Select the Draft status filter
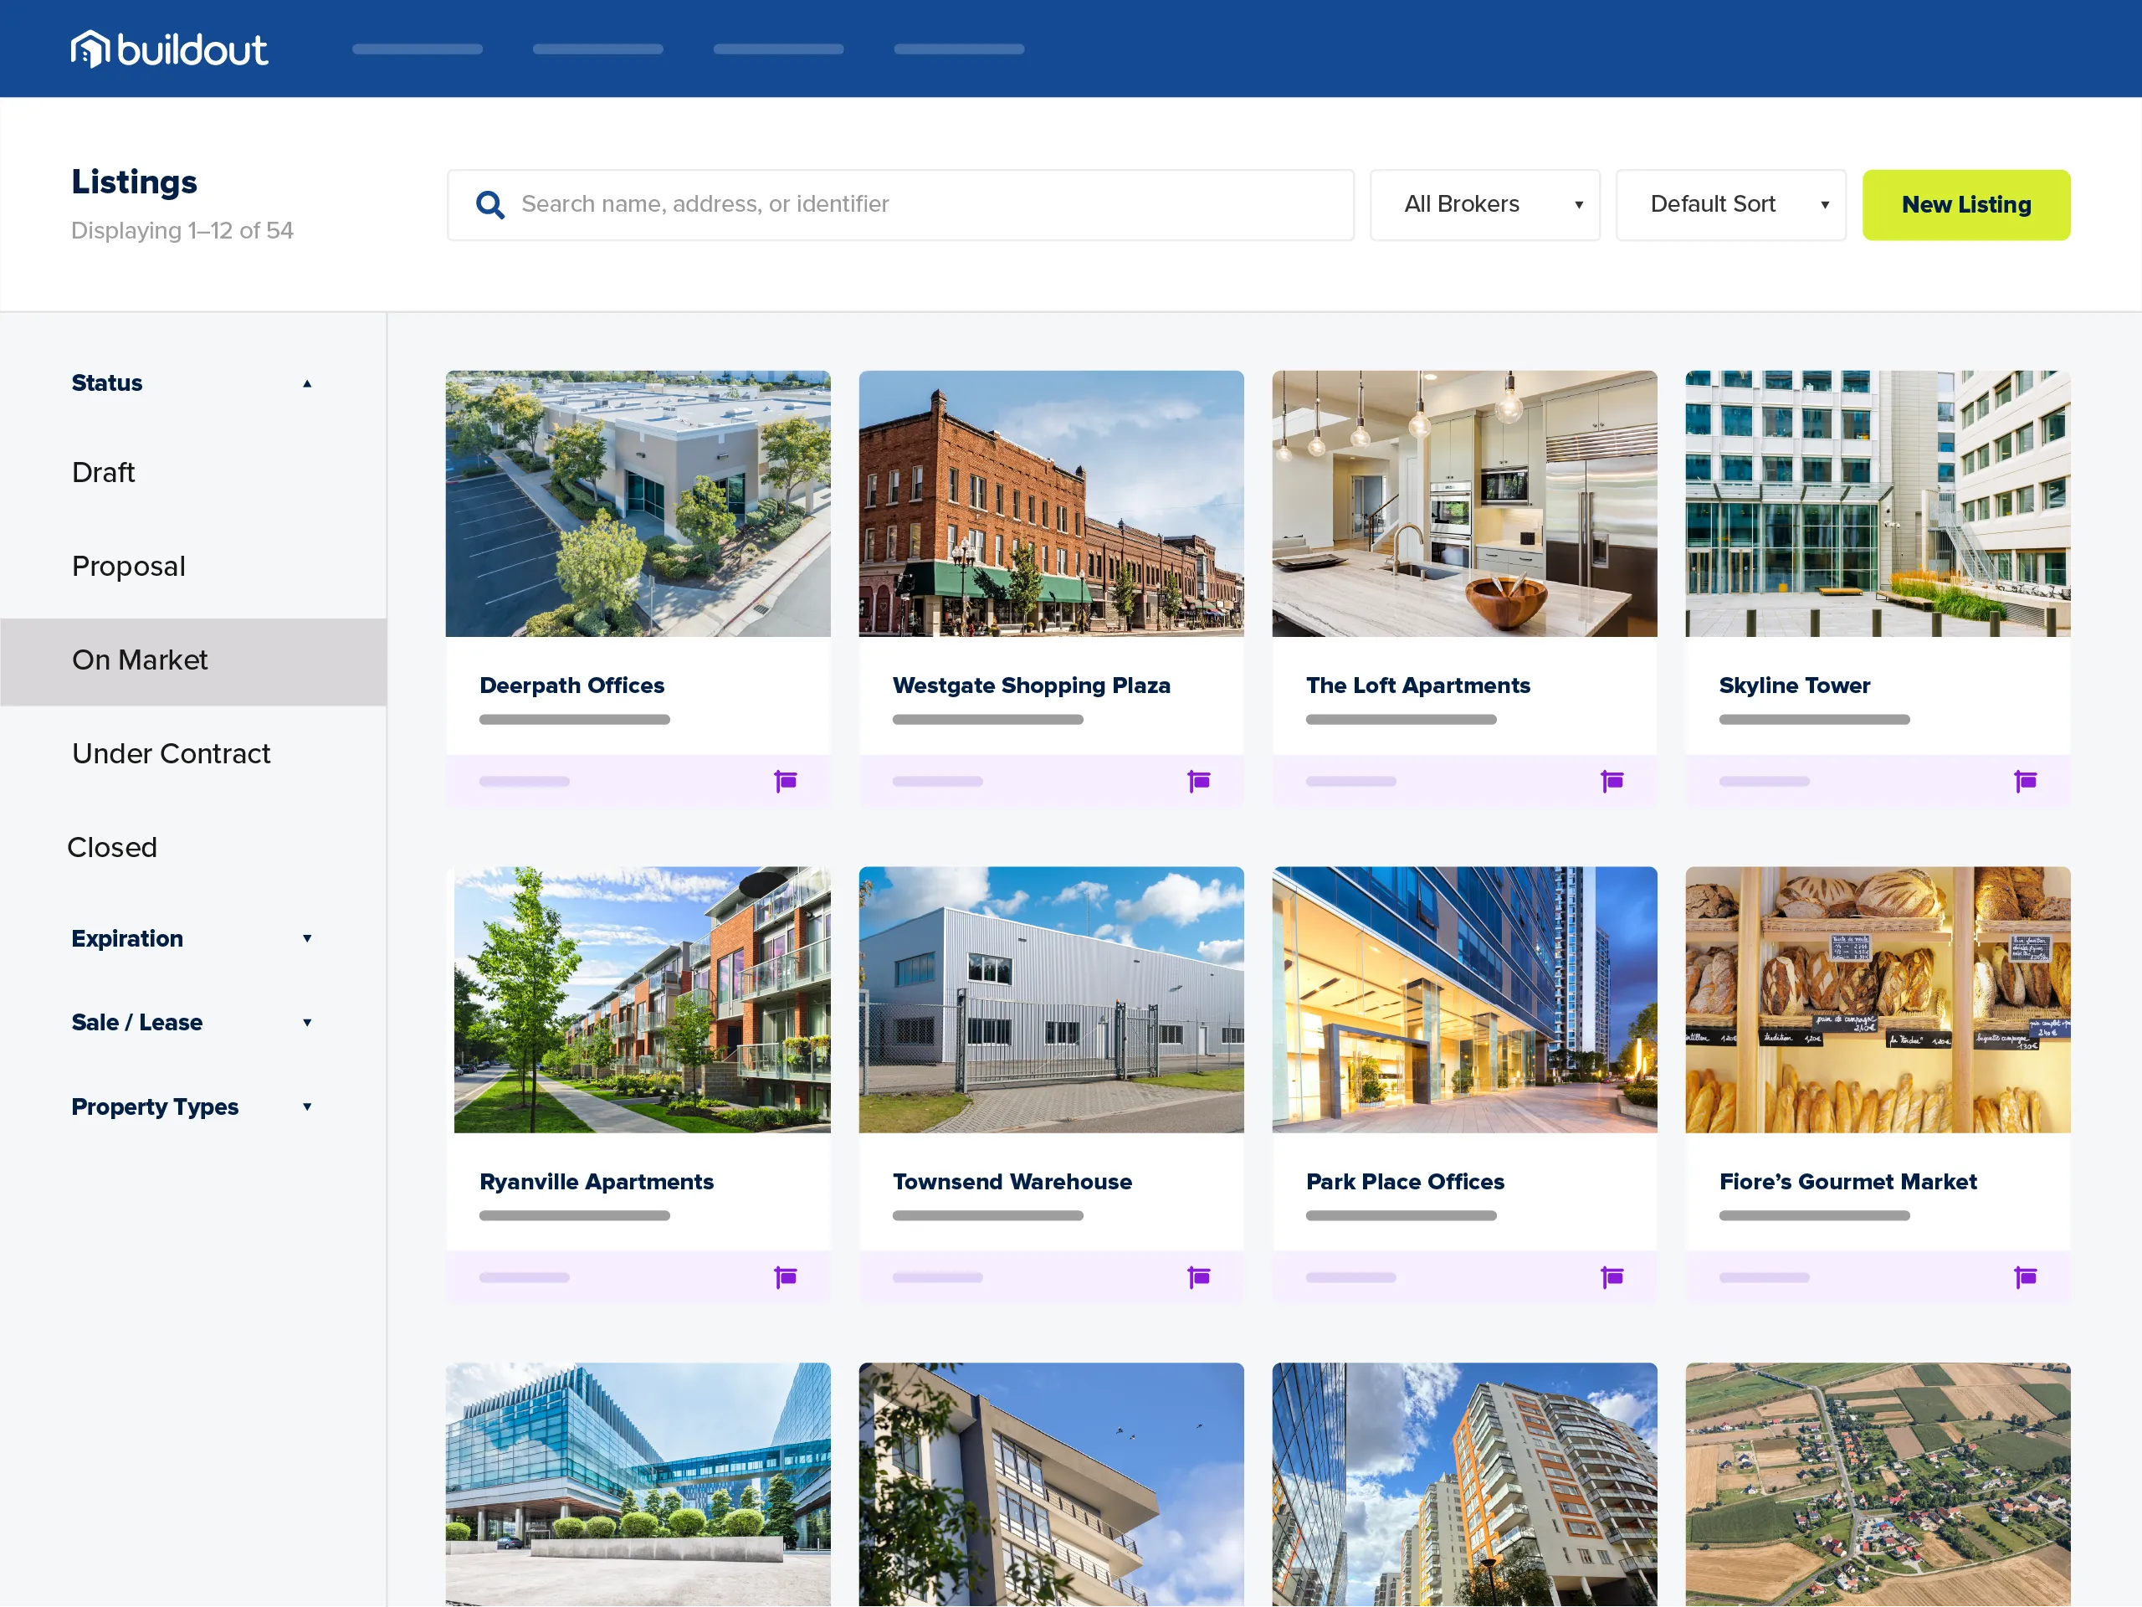The width and height of the screenshot is (2142, 1607). pyautogui.click(x=104, y=473)
